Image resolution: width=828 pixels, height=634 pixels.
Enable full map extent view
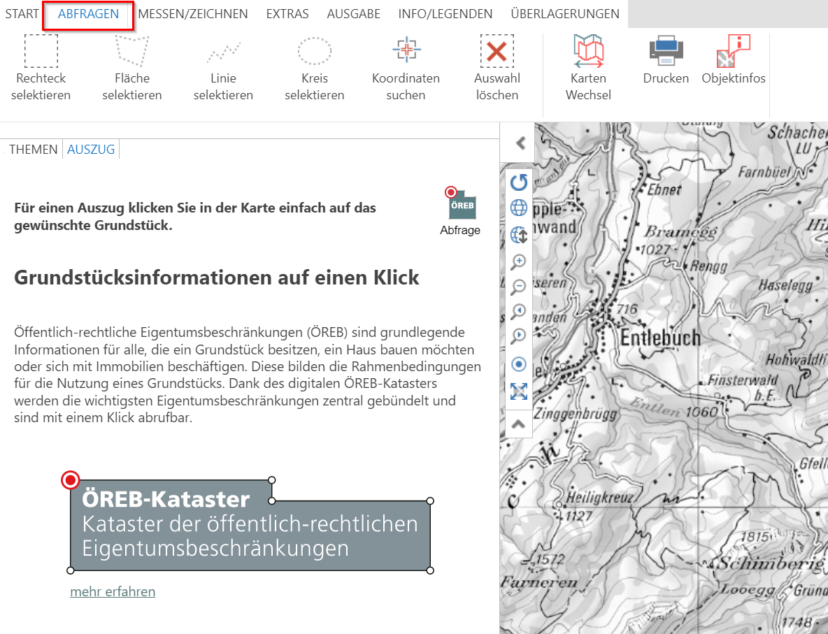point(518,391)
